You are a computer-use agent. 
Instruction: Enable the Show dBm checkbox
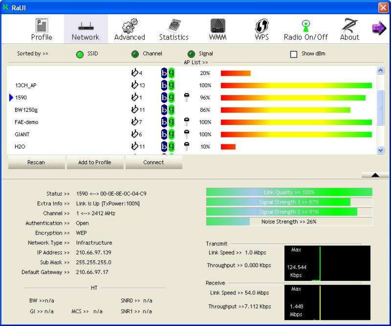coord(294,54)
